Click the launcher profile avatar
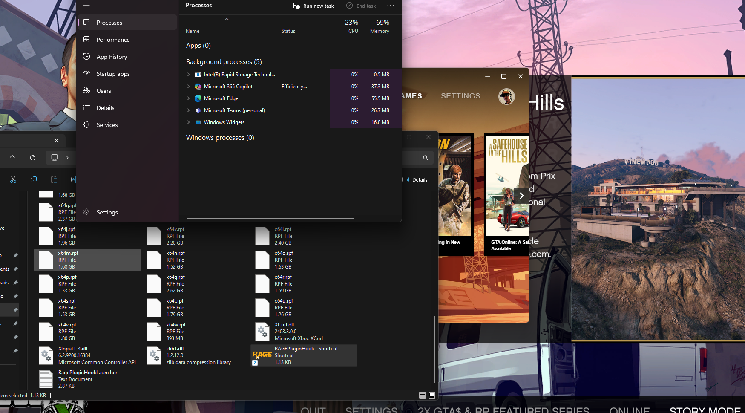The height and width of the screenshot is (413, 745). pyautogui.click(x=506, y=96)
